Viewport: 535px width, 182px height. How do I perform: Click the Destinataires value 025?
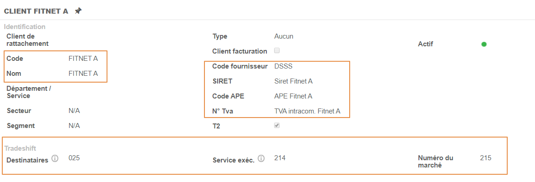(x=74, y=158)
